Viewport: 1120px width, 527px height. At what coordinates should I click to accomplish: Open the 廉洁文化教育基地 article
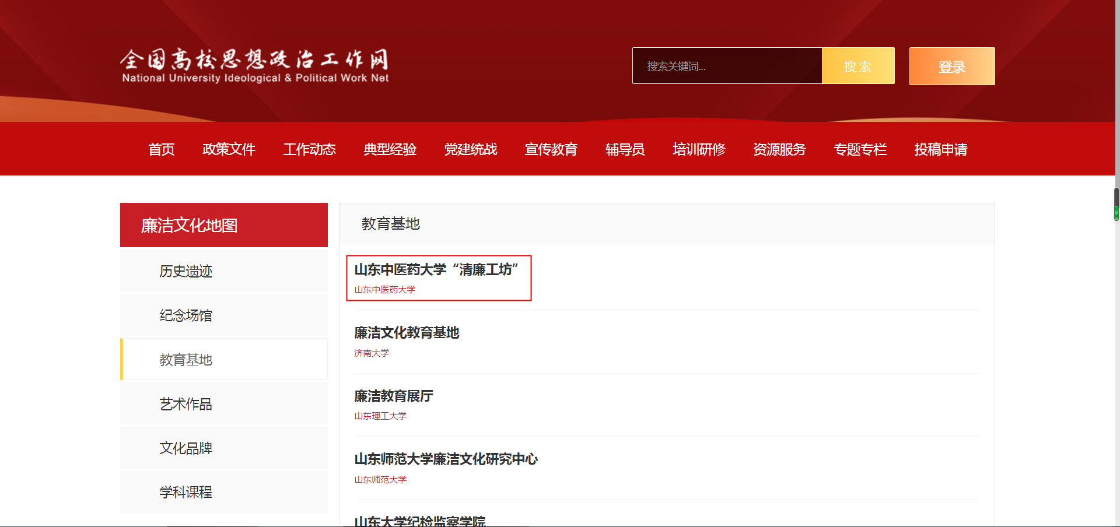coord(407,333)
